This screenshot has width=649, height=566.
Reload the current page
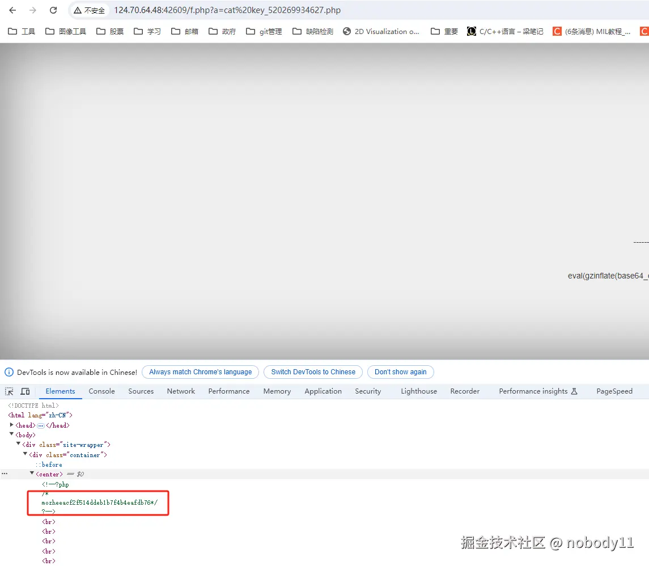pyautogui.click(x=53, y=10)
